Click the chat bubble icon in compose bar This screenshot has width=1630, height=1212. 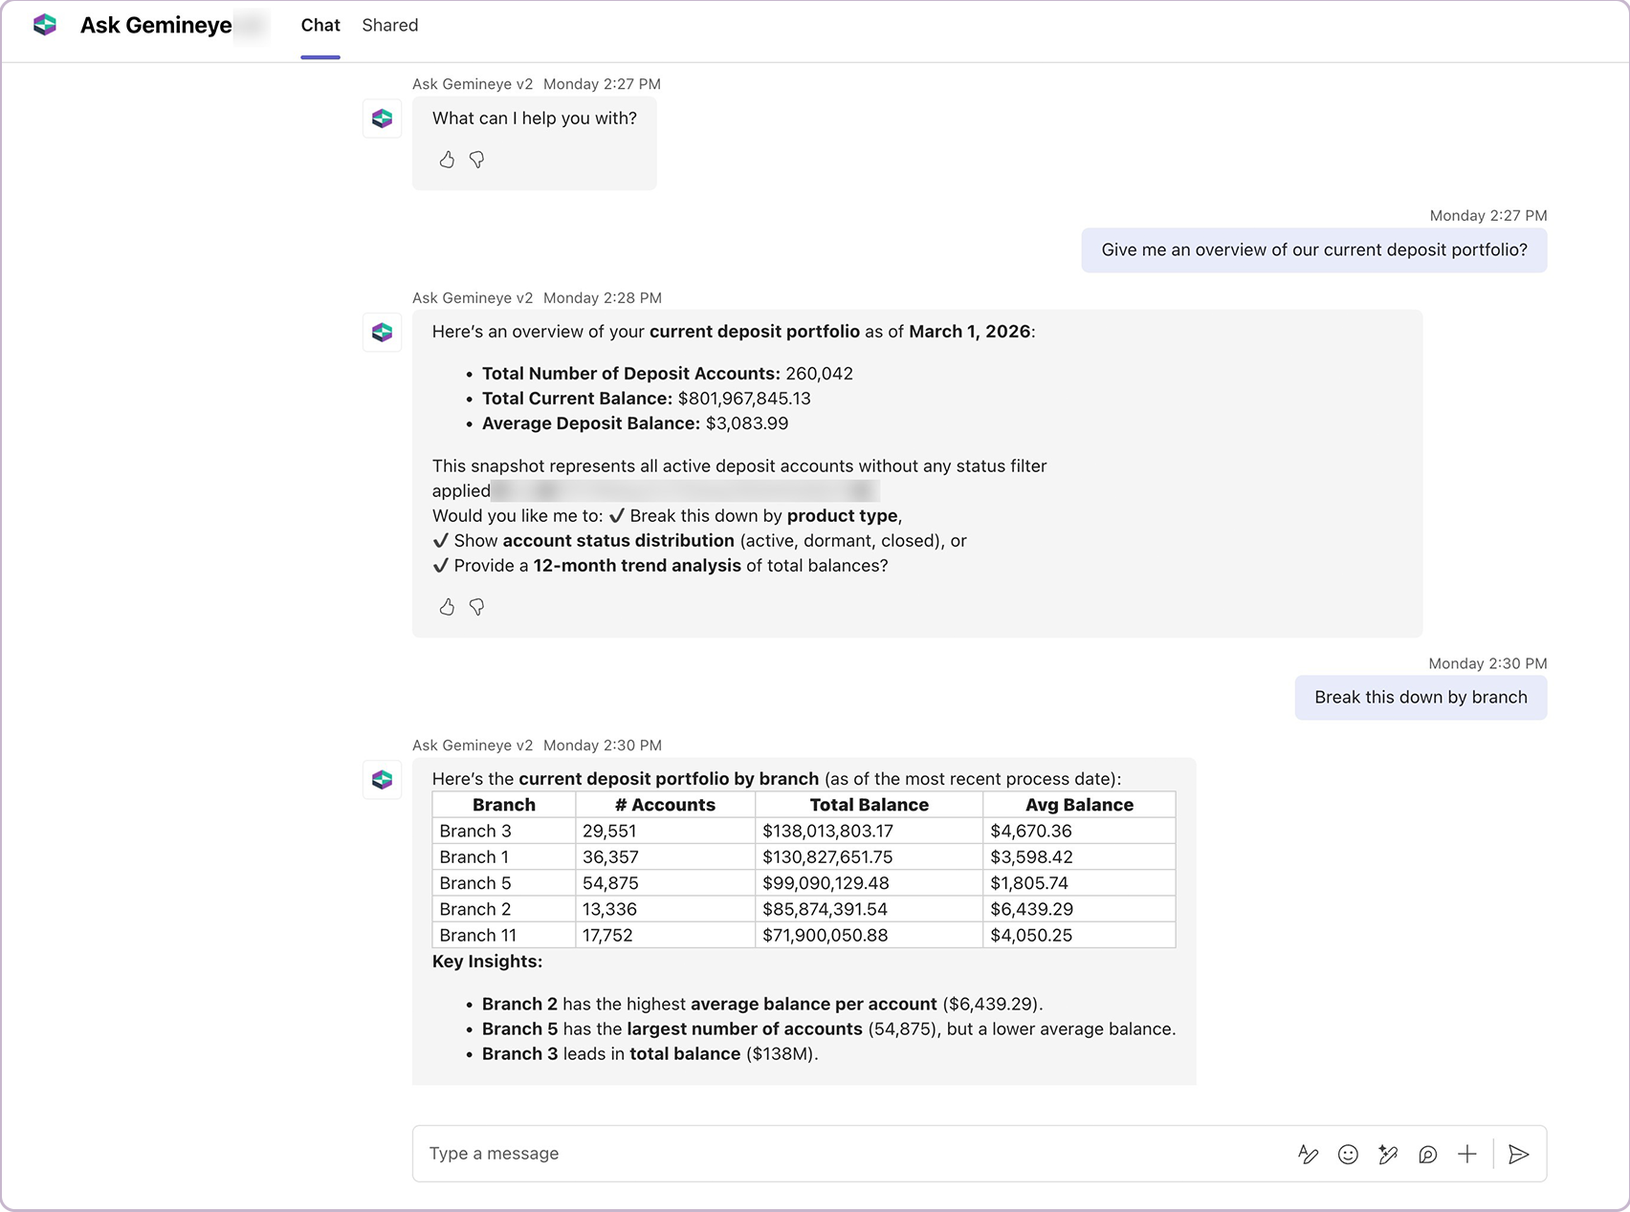[1427, 1155]
